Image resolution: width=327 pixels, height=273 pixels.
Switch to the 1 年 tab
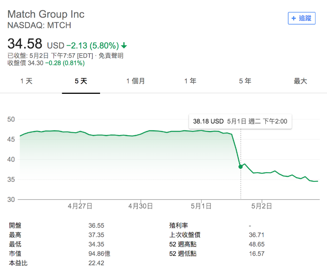[x=190, y=81]
